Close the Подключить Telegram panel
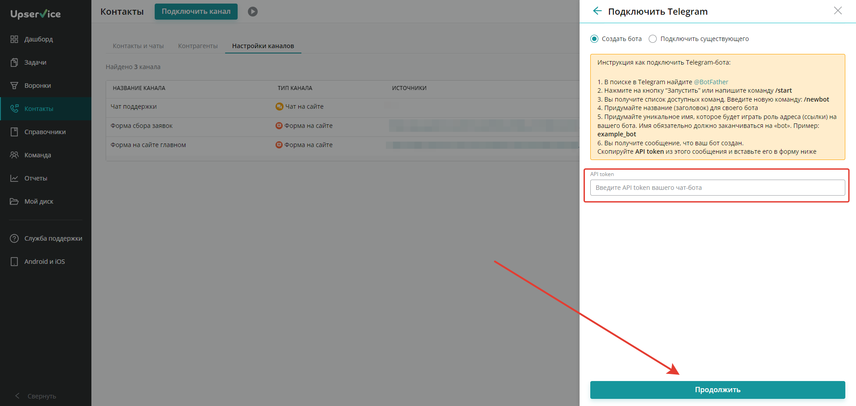The width and height of the screenshot is (856, 406). click(x=838, y=11)
